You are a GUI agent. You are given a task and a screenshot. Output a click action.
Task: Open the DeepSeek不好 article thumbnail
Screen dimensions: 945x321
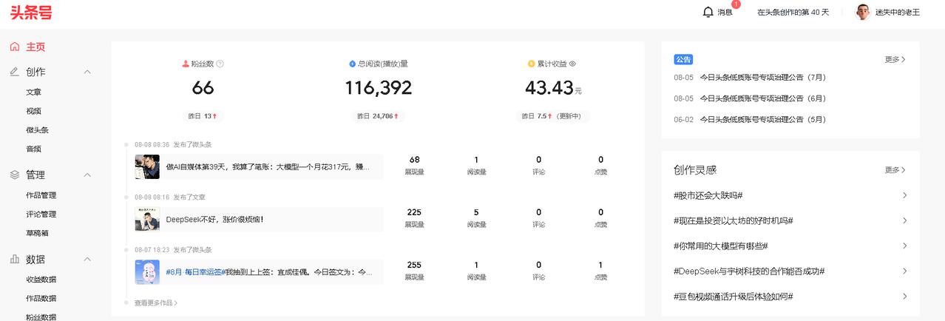click(147, 219)
